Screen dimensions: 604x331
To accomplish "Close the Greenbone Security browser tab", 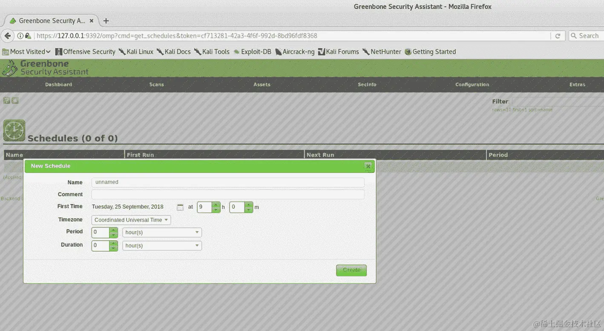I will click(x=91, y=21).
